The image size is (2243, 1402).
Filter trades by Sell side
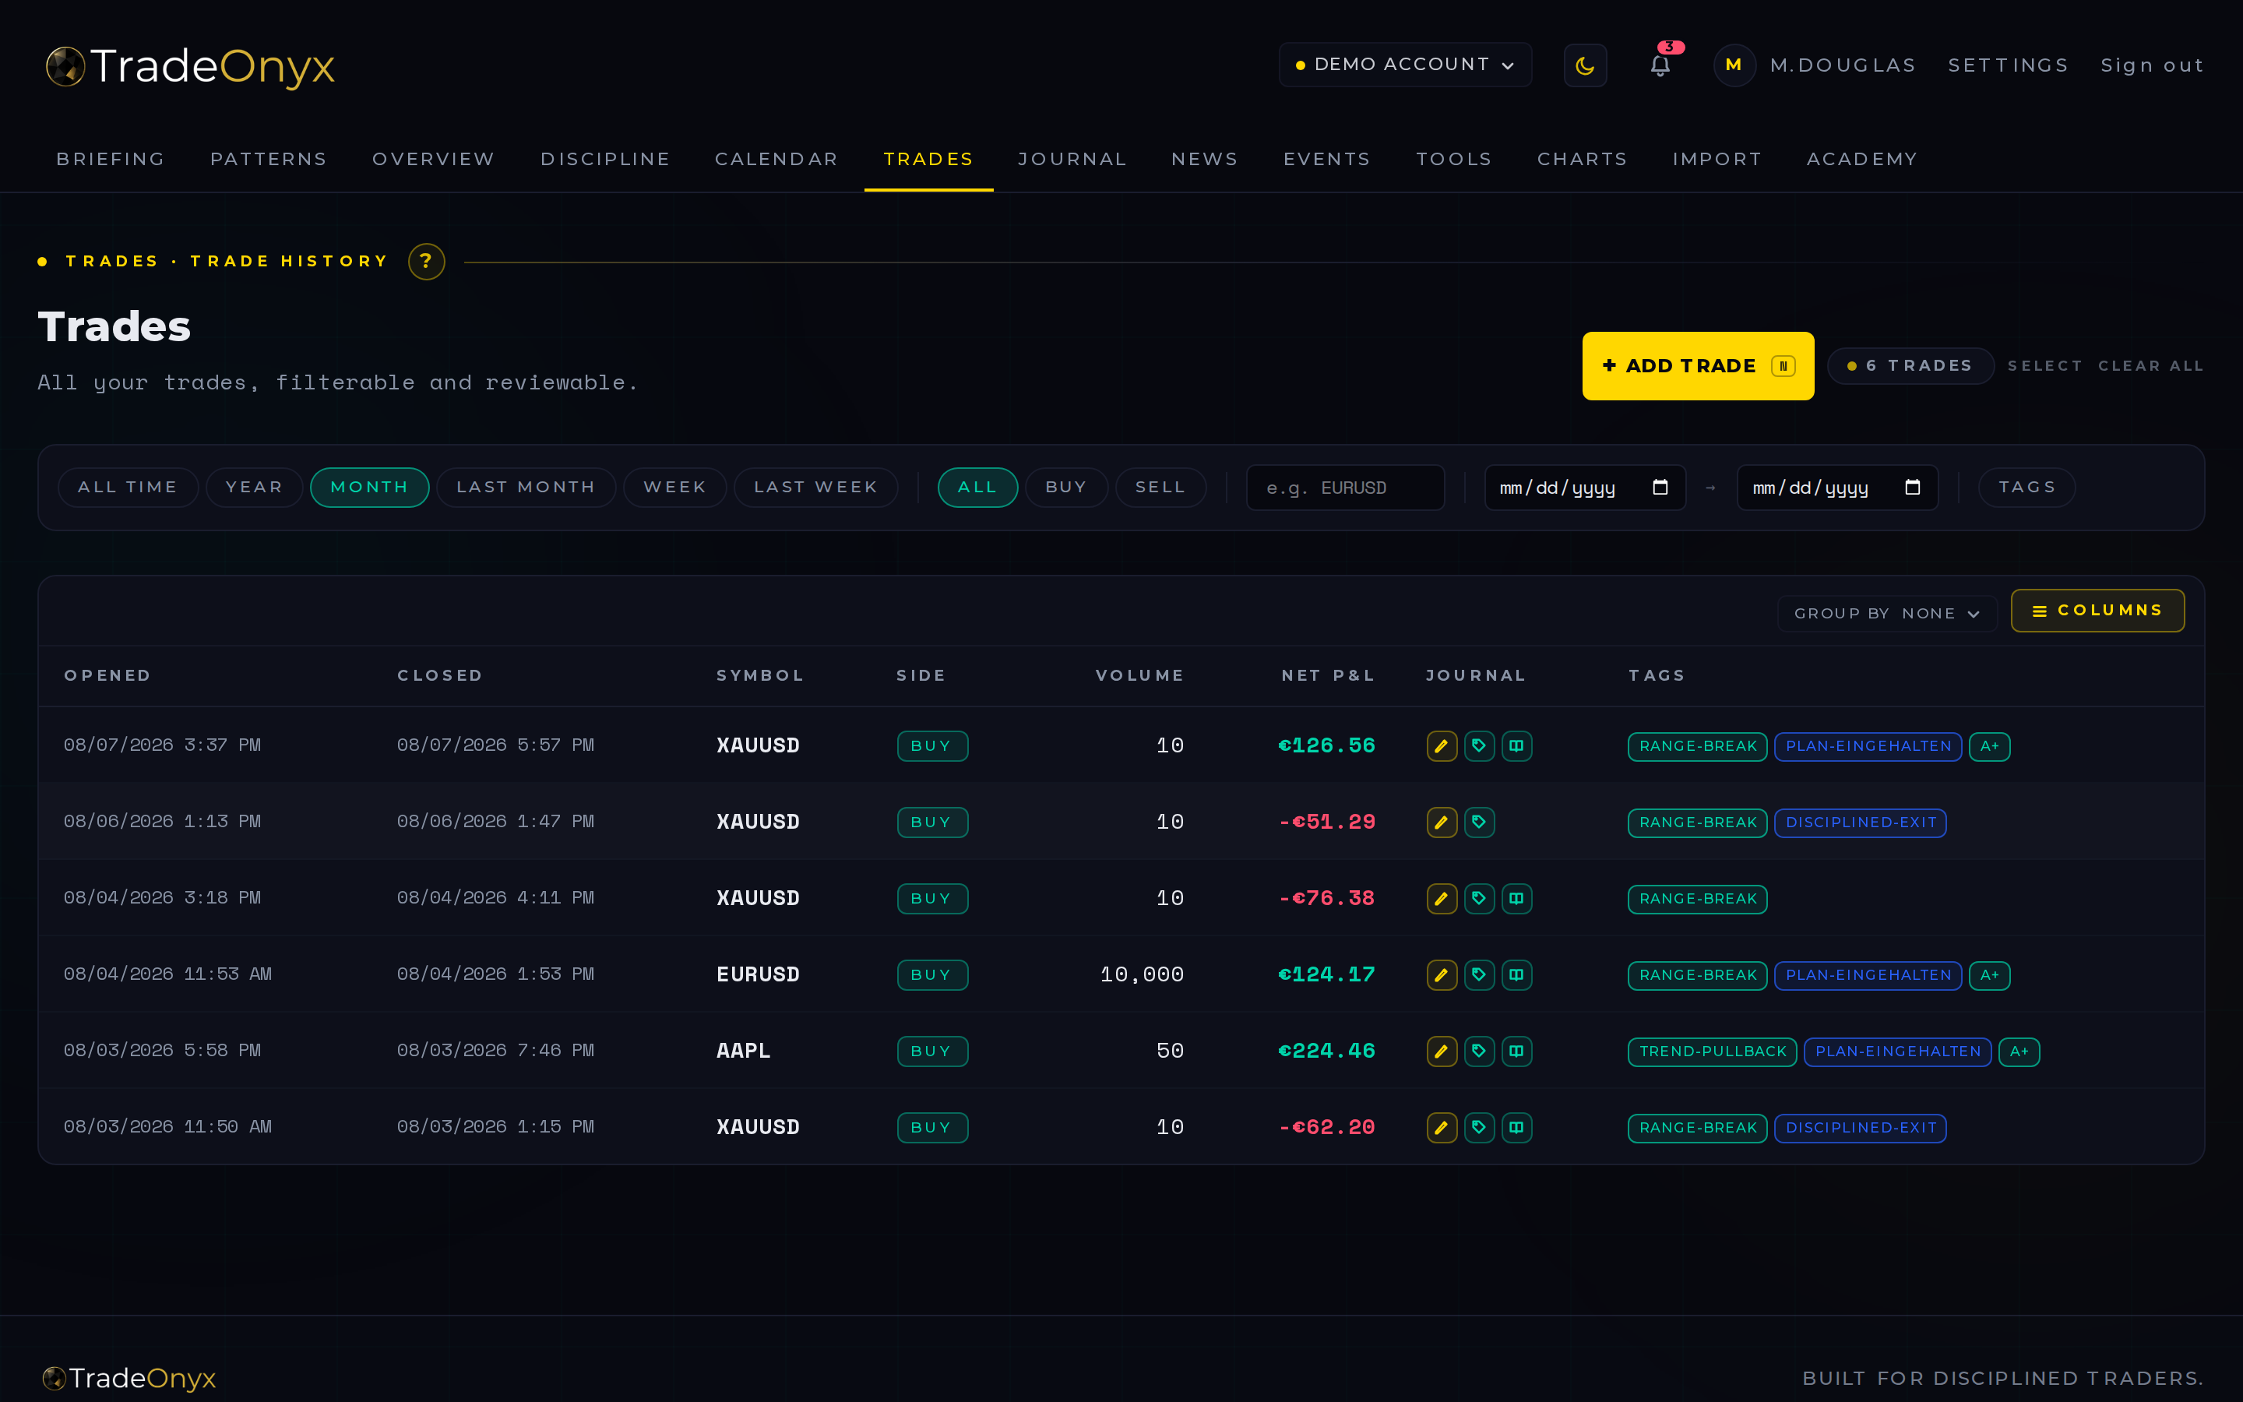pyautogui.click(x=1160, y=488)
